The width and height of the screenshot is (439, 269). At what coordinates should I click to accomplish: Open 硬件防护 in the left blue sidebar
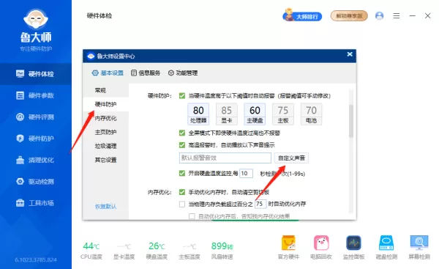(x=36, y=139)
